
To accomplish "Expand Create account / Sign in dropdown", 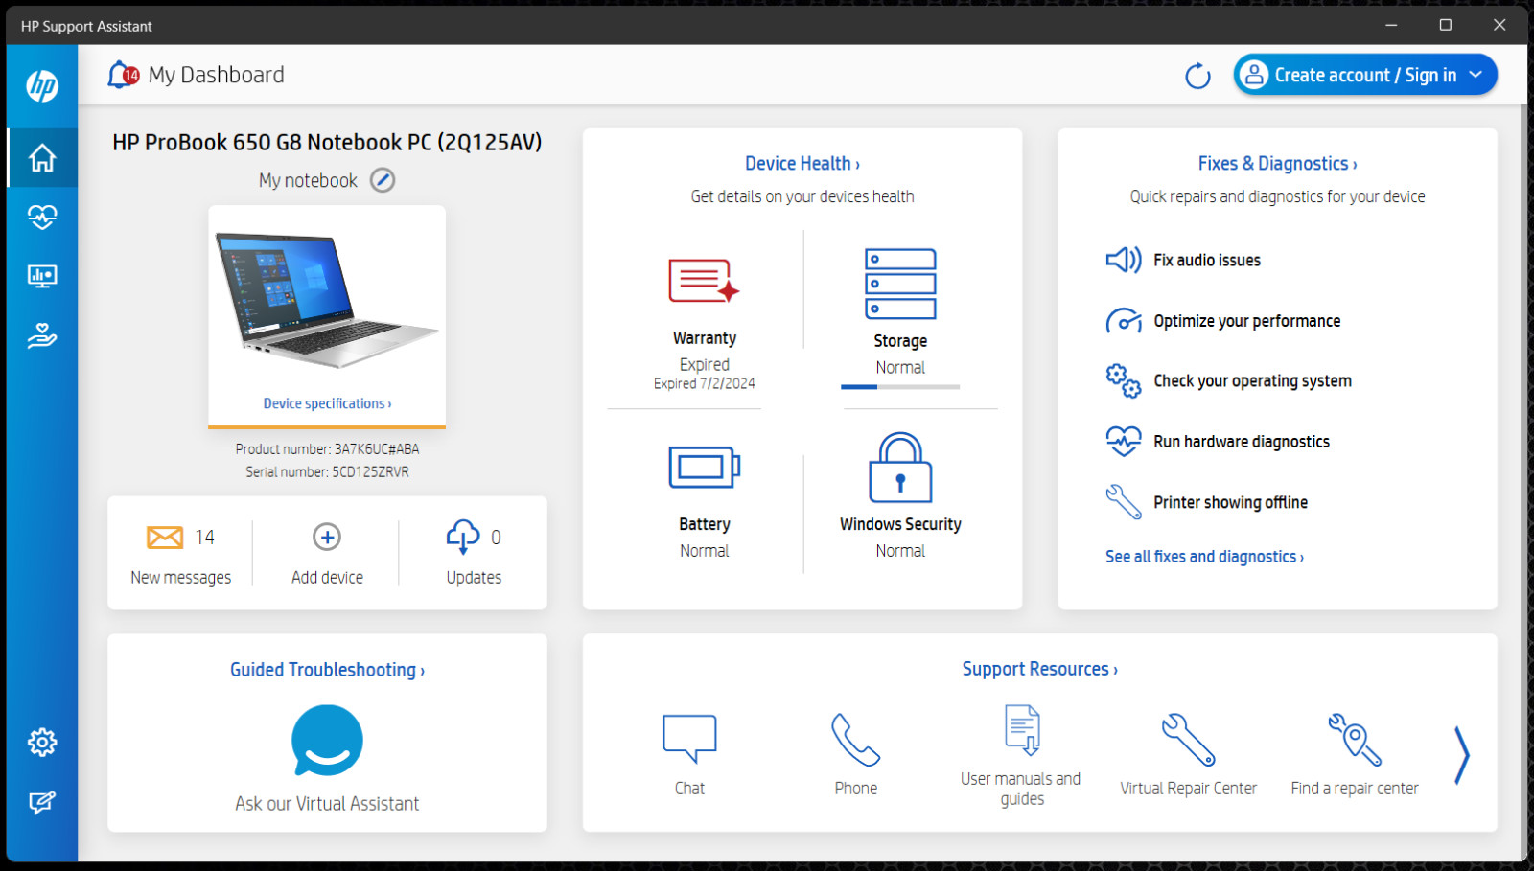I will coord(1365,75).
